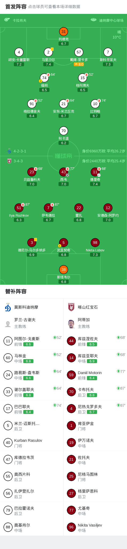Open 喀山红宝石 club crest
Viewport: 127px width, 549px height.
[71, 307]
